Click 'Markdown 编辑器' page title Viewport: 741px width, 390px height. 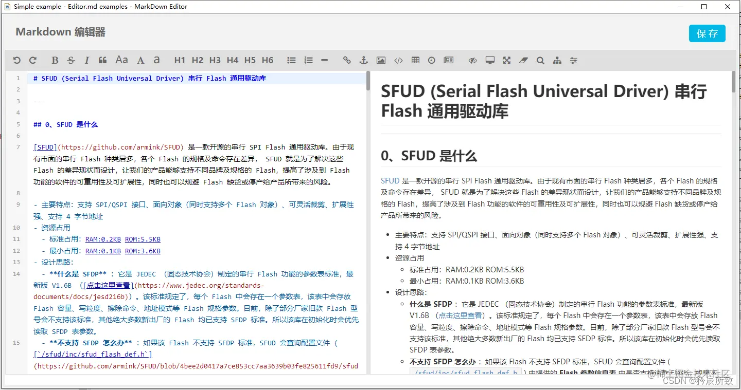click(60, 32)
